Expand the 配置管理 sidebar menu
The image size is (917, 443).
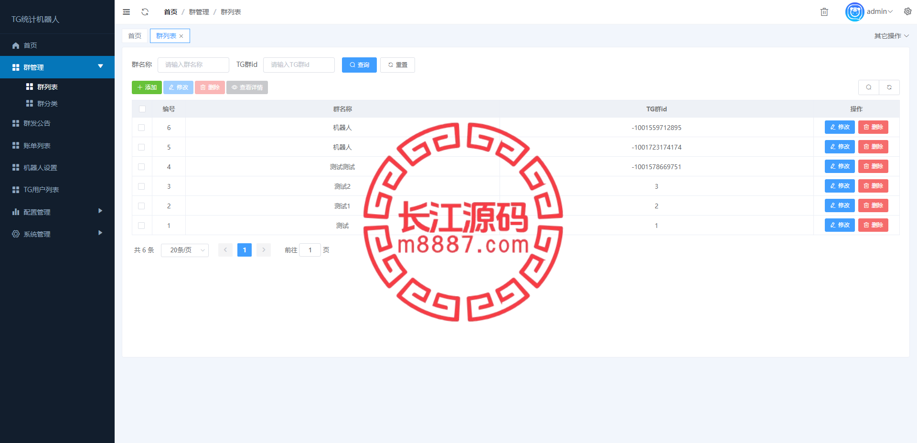click(57, 212)
